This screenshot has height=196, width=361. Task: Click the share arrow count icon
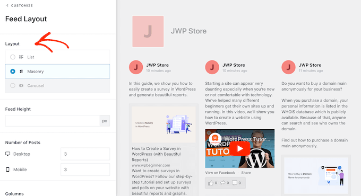point(222,183)
